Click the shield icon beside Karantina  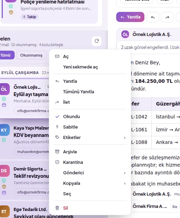click(x=57, y=162)
